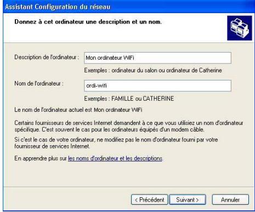Click the 'Assistant Configuration du réseau' title bar

click(x=129, y=7)
